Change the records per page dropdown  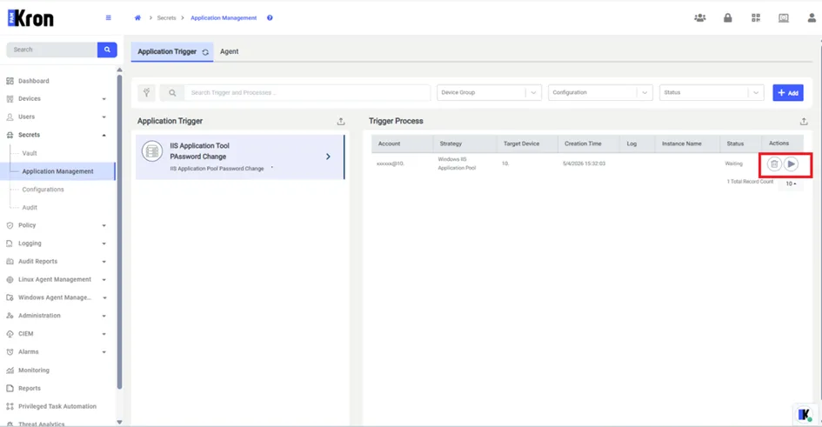click(x=791, y=183)
